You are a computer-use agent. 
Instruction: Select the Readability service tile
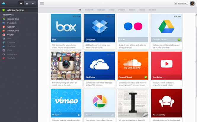[x=166, y=103]
